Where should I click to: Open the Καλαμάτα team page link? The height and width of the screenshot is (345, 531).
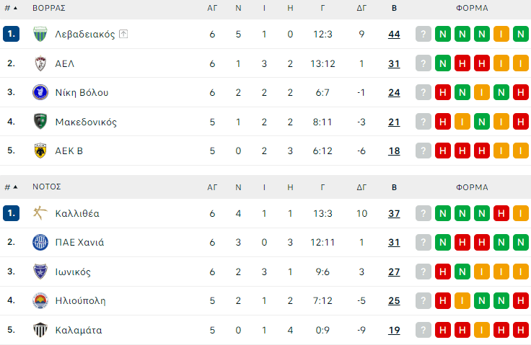coord(78,330)
